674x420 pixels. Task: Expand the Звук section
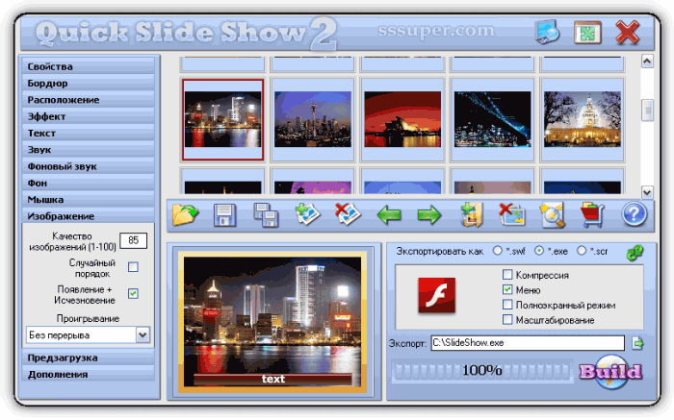89,150
